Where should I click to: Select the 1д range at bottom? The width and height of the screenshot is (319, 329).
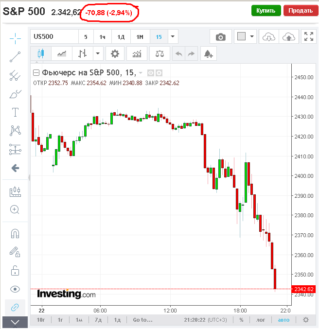click(x=117, y=320)
